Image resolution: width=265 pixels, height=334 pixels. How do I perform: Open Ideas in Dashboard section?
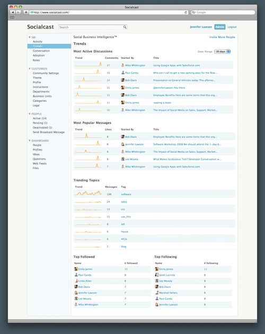pos(36,154)
